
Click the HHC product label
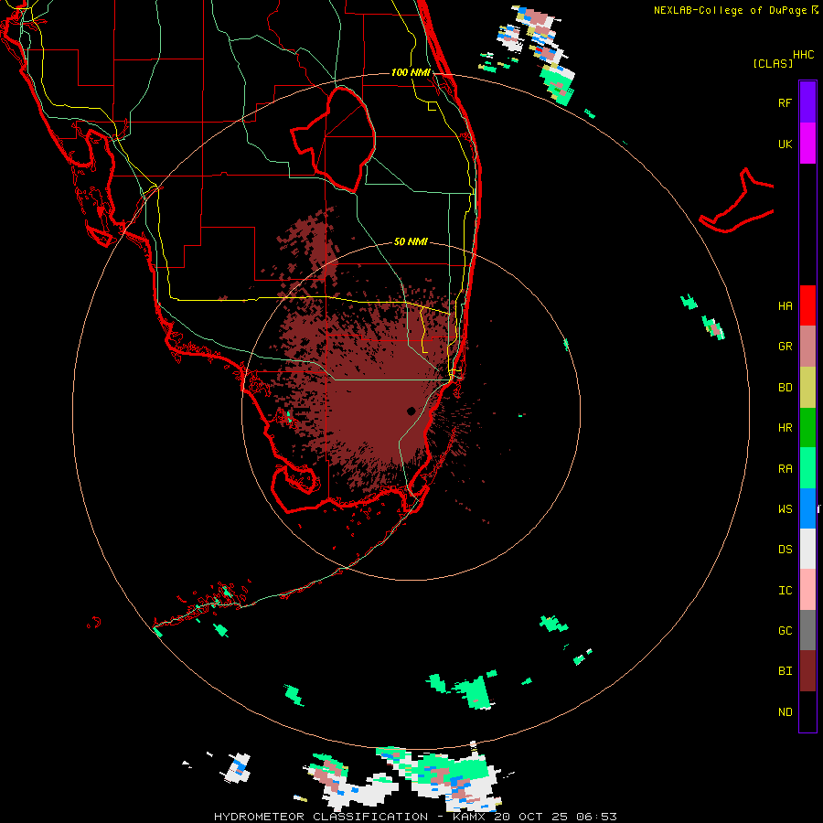[804, 55]
